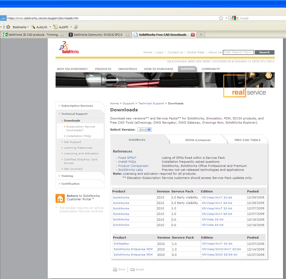
Task: Click the SolidWorks logo
Action: click(69, 47)
